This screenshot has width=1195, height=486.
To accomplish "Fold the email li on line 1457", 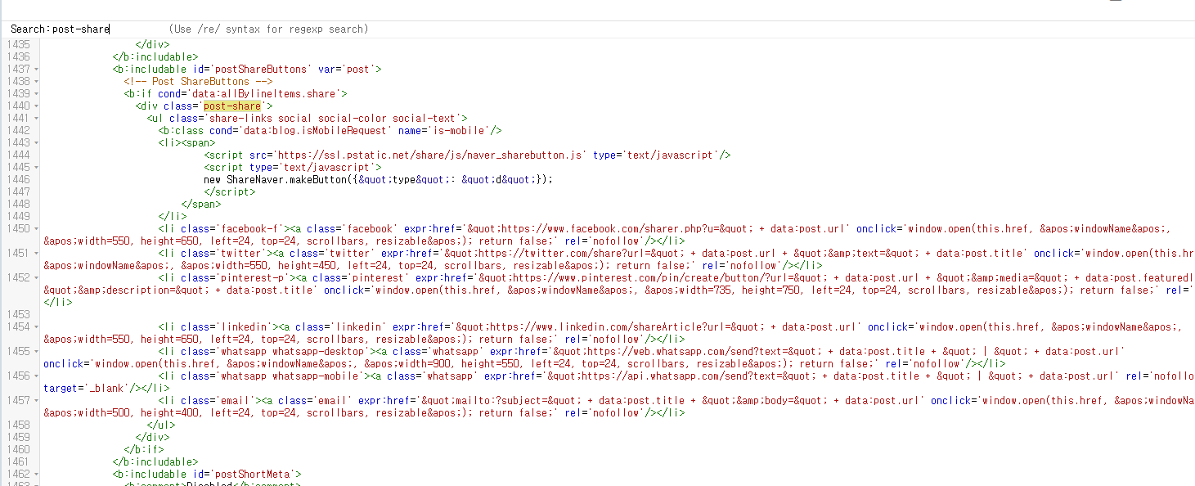I will point(38,400).
